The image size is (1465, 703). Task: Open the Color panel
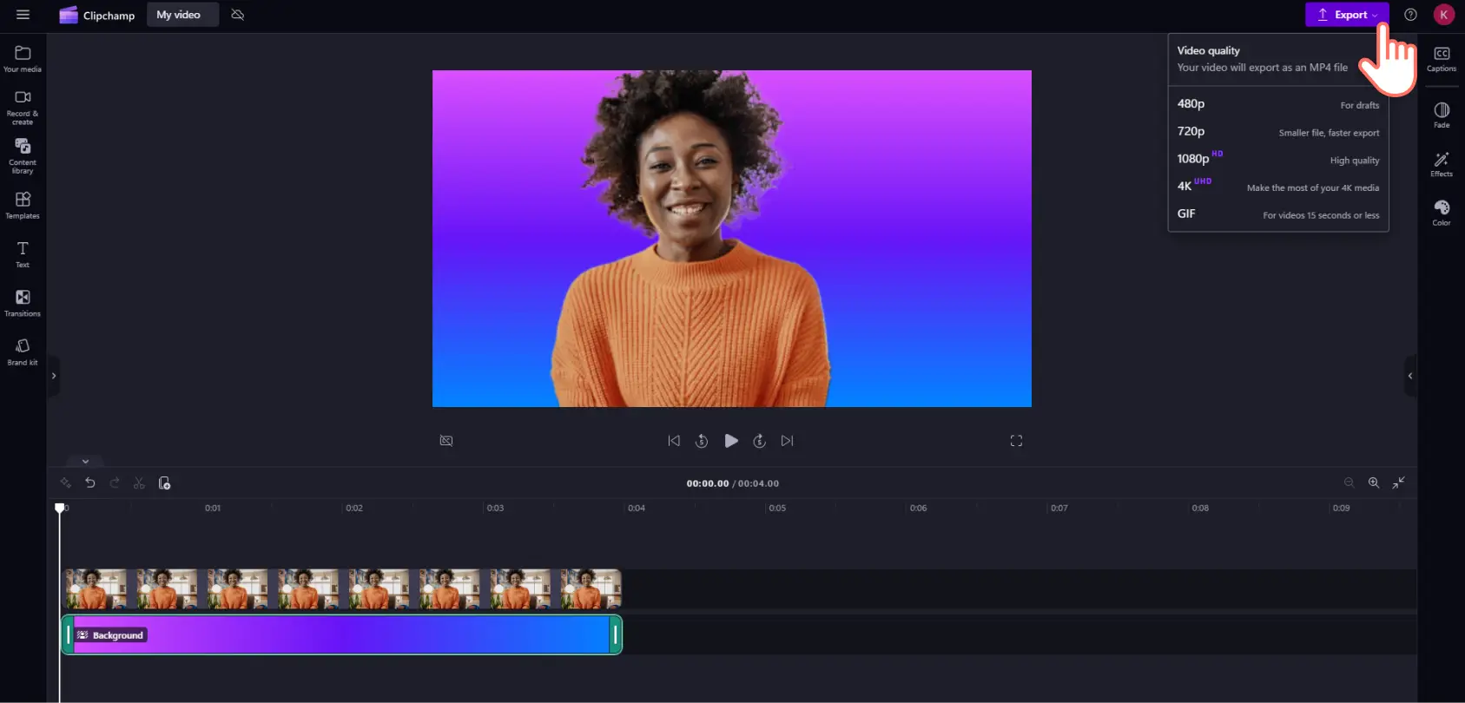pyautogui.click(x=1442, y=213)
